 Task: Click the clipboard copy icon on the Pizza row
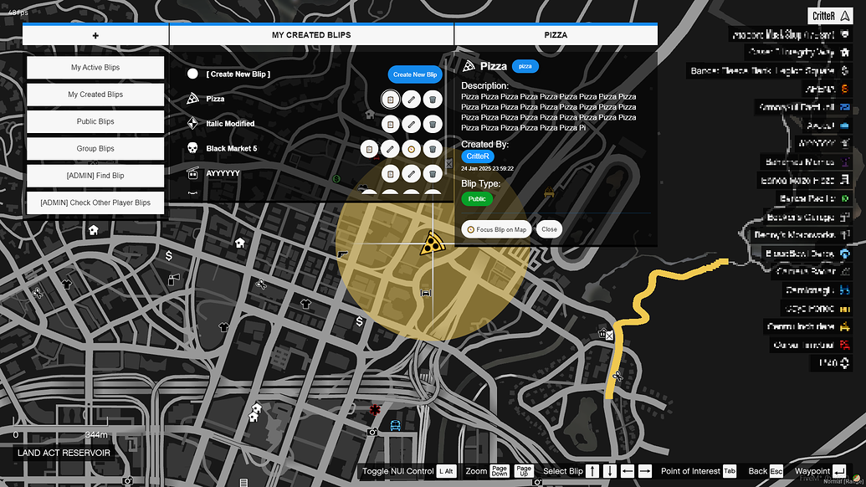pyautogui.click(x=390, y=98)
